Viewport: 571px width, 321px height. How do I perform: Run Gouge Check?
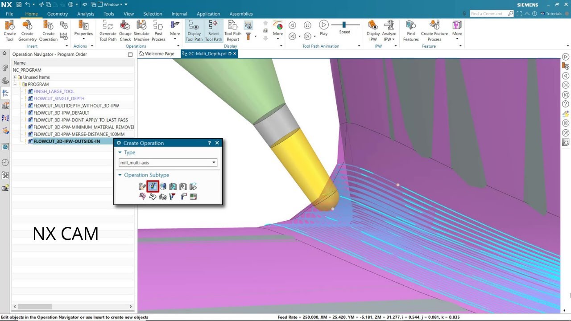125,31
